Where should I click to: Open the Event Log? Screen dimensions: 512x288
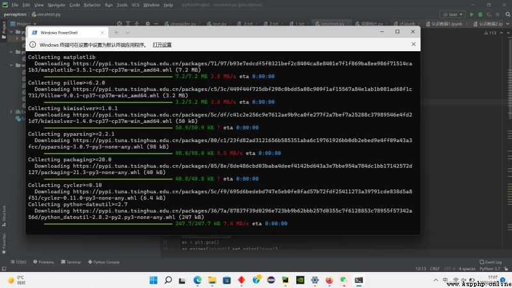click(x=490, y=262)
